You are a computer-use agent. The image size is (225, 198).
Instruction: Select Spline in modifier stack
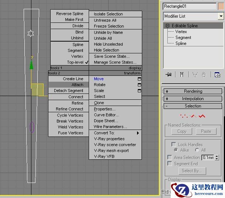pyautogui.click(x=181, y=43)
